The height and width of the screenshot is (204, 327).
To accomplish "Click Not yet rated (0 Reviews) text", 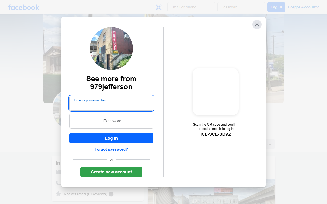I will pyautogui.click(x=86, y=194).
